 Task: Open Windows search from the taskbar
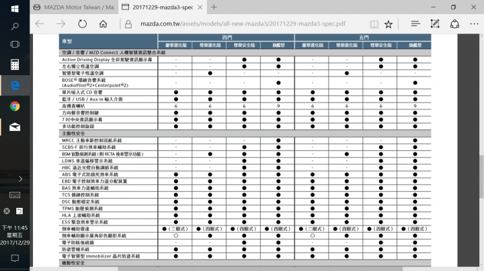[15, 26]
